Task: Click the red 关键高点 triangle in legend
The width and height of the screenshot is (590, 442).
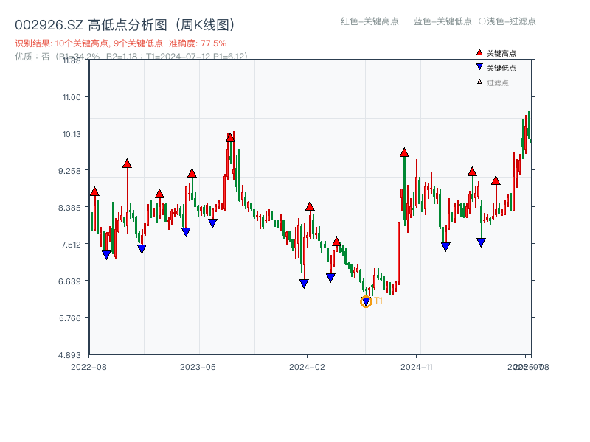Action: coord(479,52)
